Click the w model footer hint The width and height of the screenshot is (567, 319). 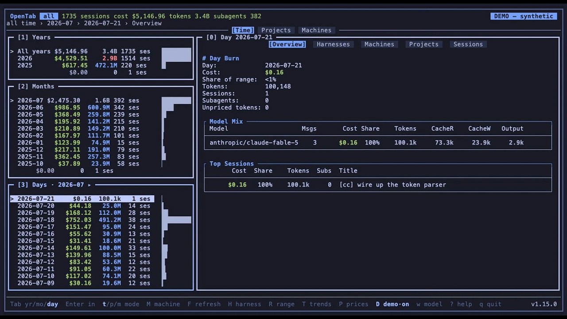(x=429, y=304)
